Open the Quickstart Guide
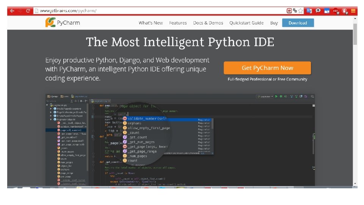 [246, 23]
